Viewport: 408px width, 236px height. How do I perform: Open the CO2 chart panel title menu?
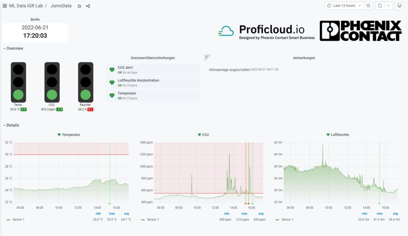[205, 135]
